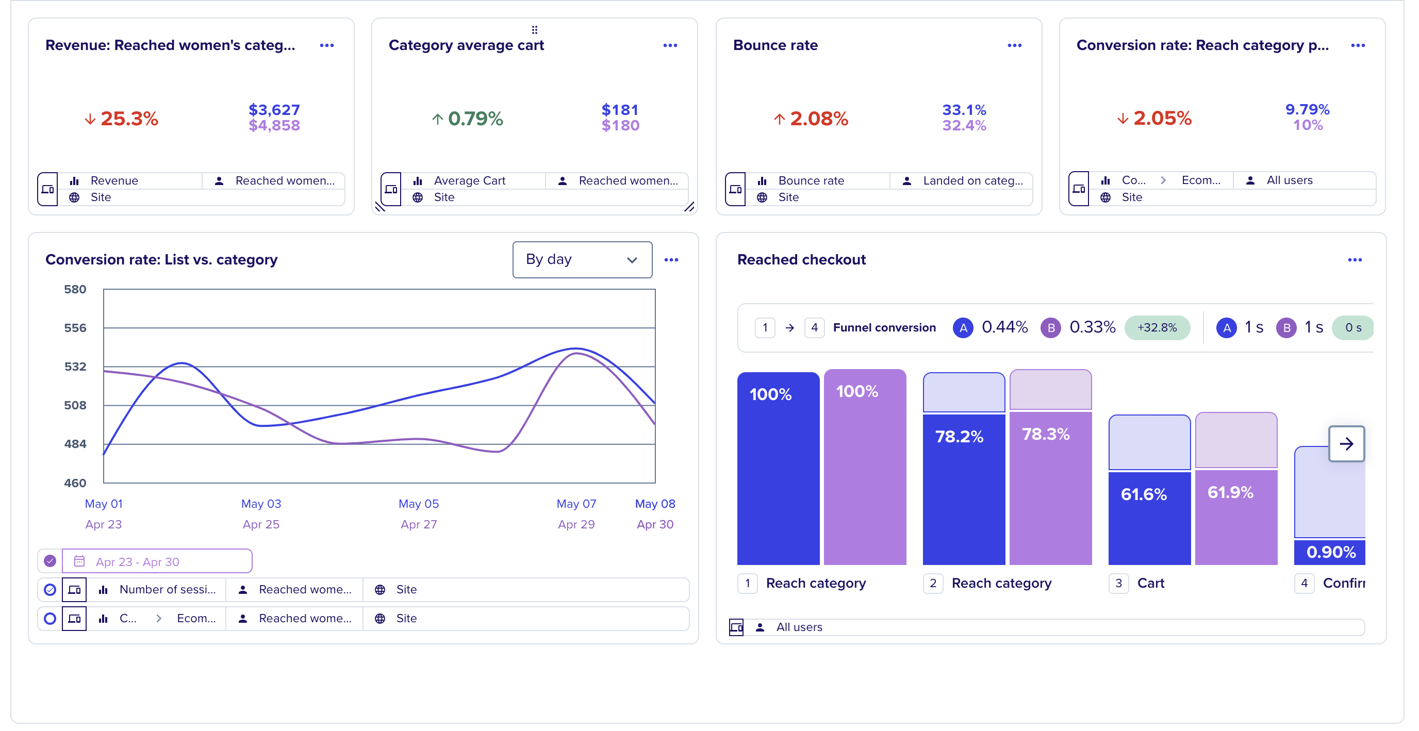Click the resize handle on Category average cart

click(x=688, y=207)
